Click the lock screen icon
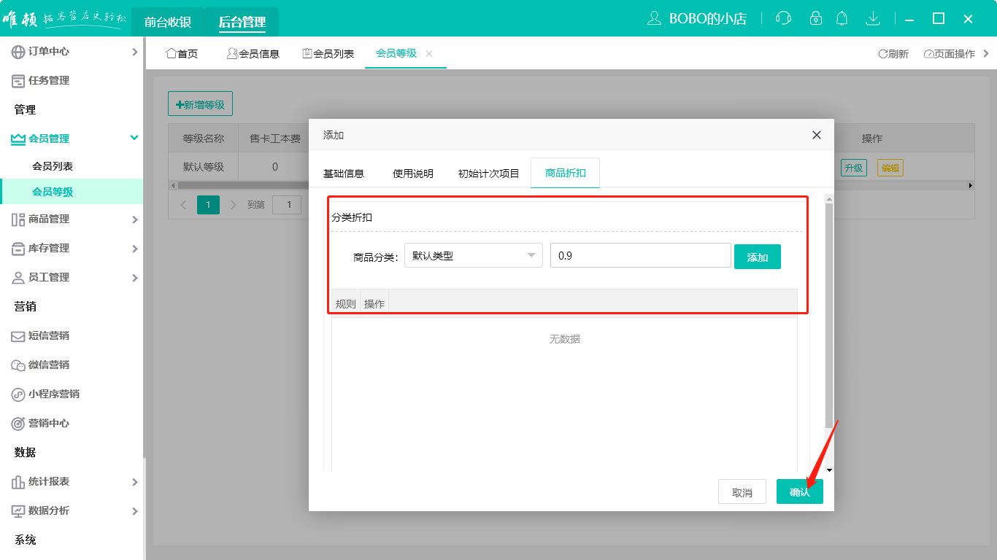The width and height of the screenshot is (997, 560). [816, 18]
